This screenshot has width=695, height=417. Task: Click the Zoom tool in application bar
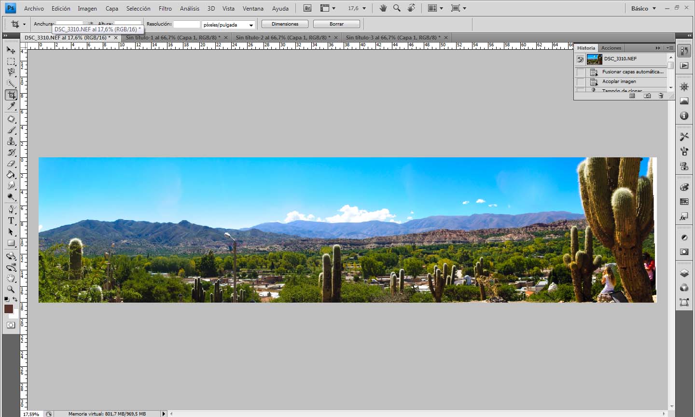pyautogui.click(x=397, y=8)
